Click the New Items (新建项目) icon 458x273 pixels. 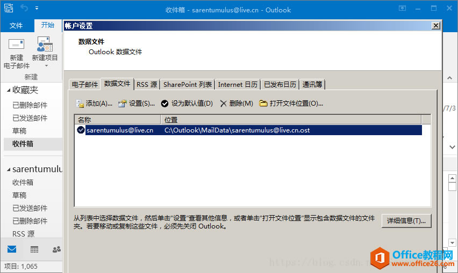coord(45,44)
